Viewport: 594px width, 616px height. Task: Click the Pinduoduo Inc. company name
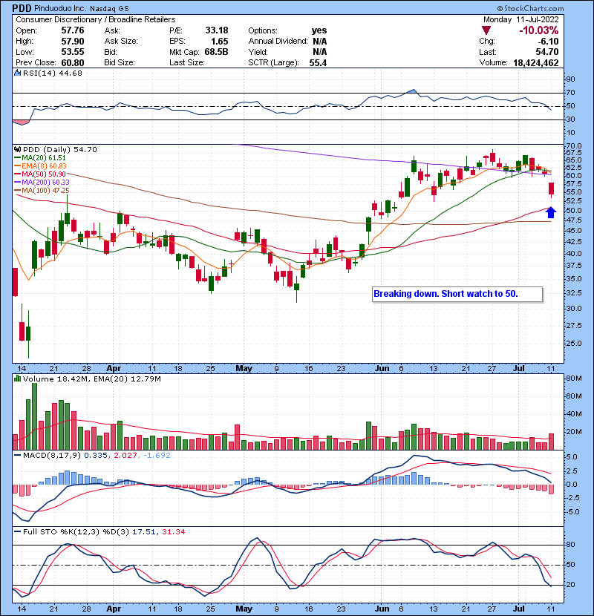(x=59, y=8)
